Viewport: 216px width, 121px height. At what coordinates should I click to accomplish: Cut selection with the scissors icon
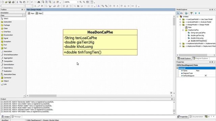17,2
